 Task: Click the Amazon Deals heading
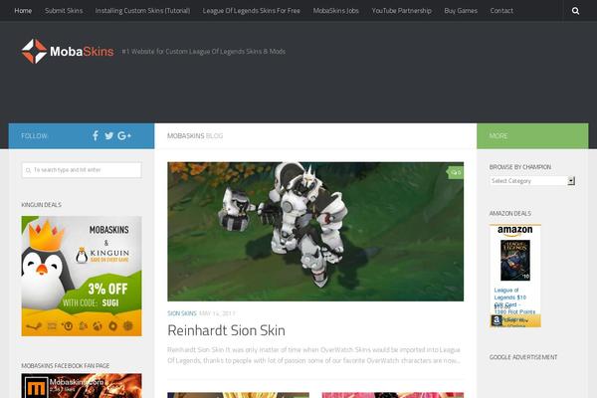510,214
